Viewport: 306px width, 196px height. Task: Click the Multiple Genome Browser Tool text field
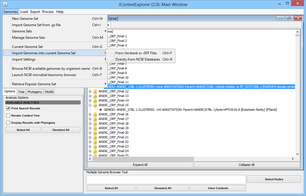click(166, 180)
